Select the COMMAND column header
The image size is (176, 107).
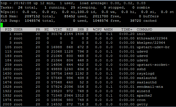click(144, 29)
